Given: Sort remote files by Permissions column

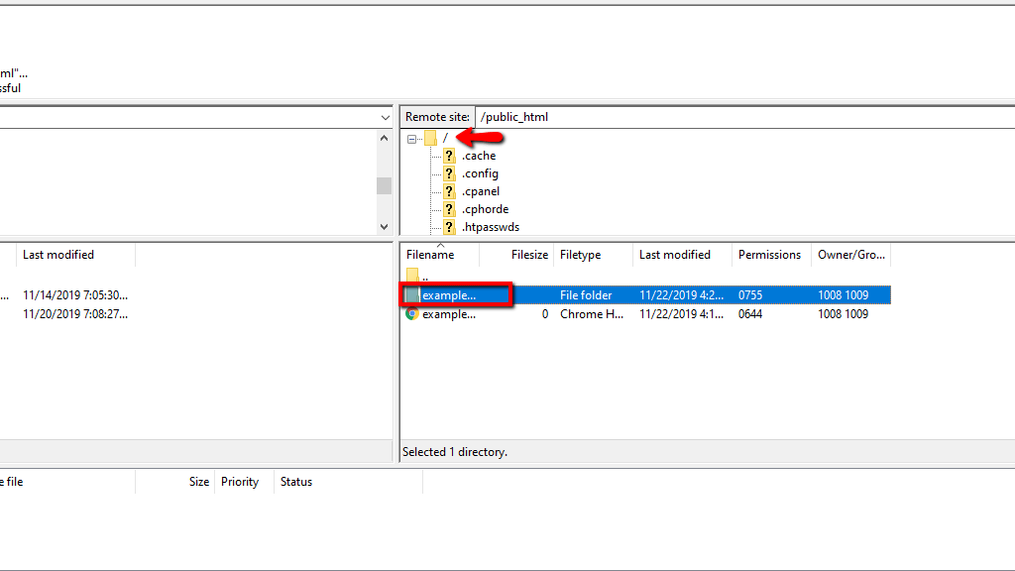Looking at the screenshot, I should pyautogui.click(x=771, y=255).
